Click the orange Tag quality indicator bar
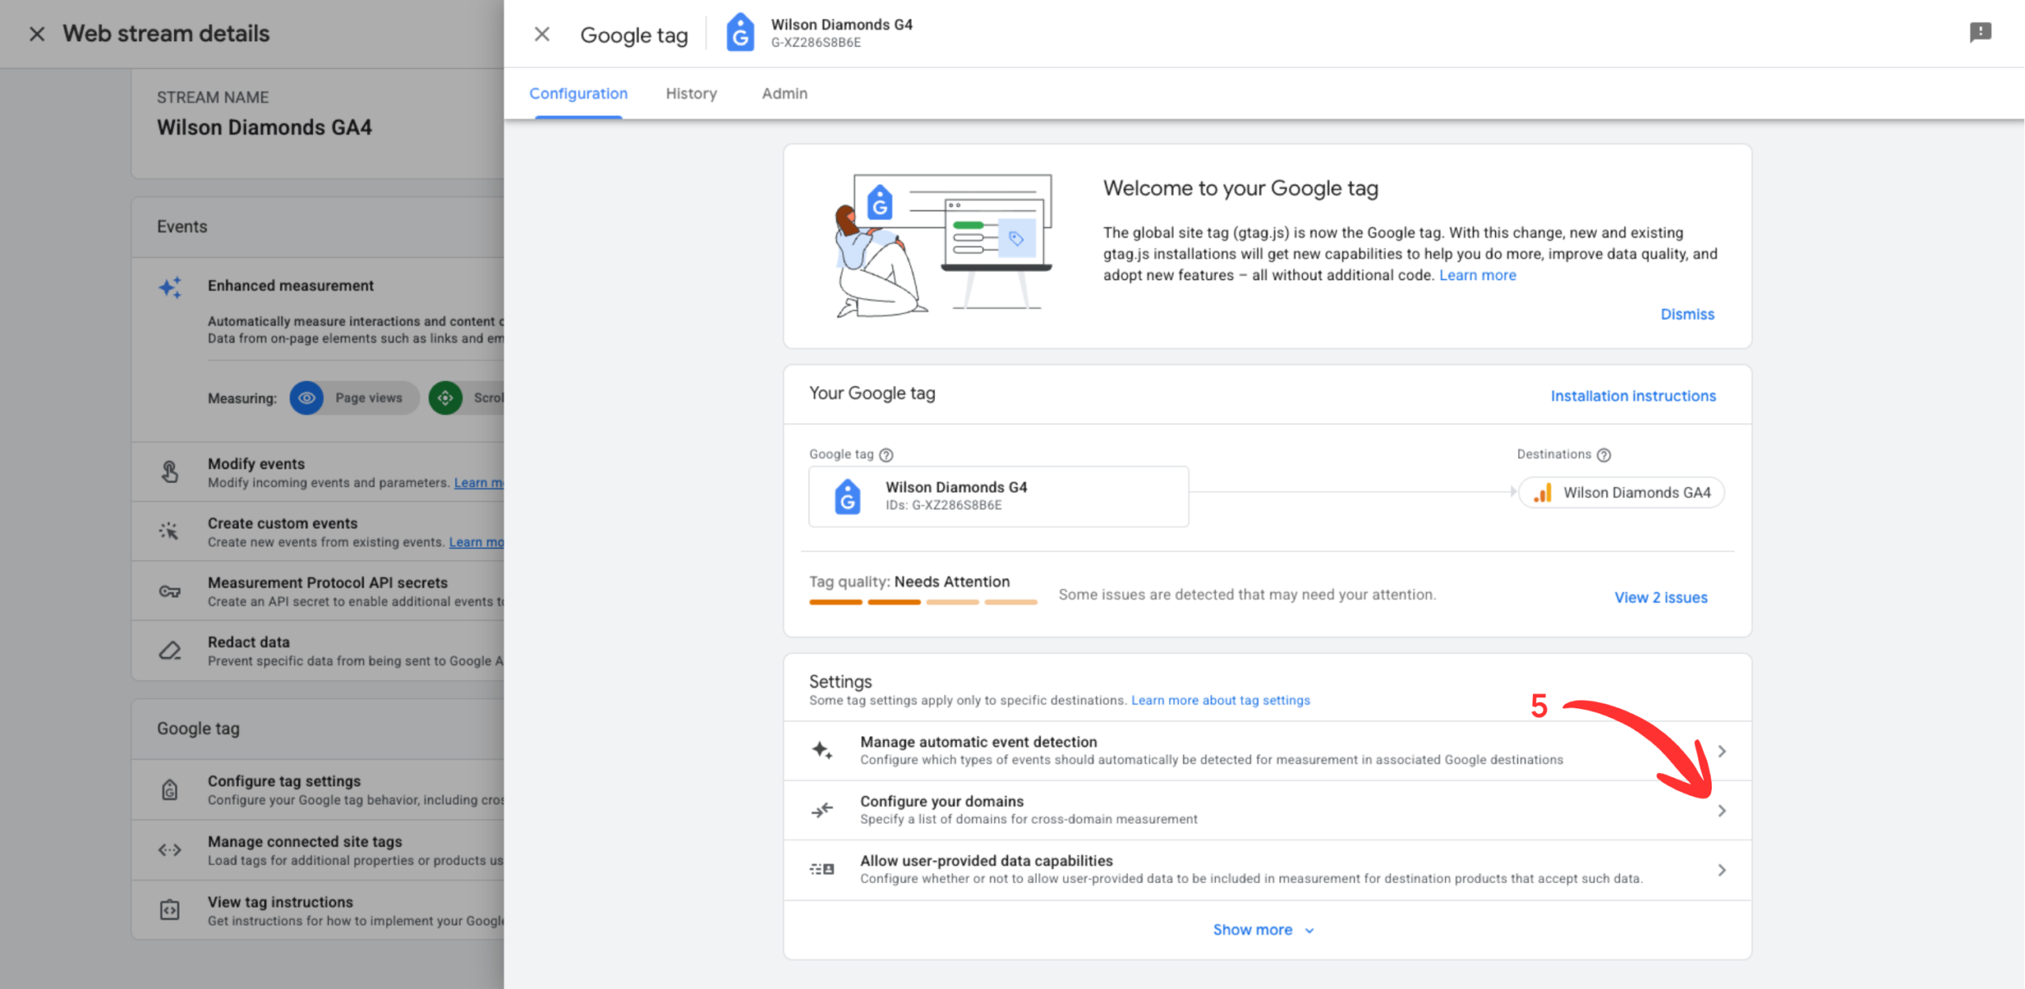2025x989 pixels. click(922, 602)
